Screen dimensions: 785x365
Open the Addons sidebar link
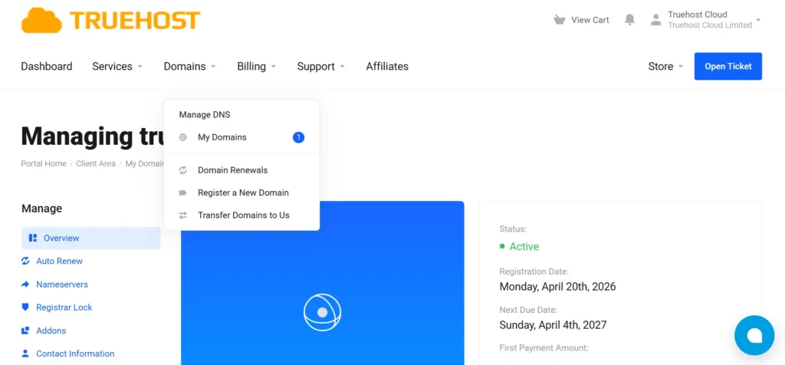51,330
